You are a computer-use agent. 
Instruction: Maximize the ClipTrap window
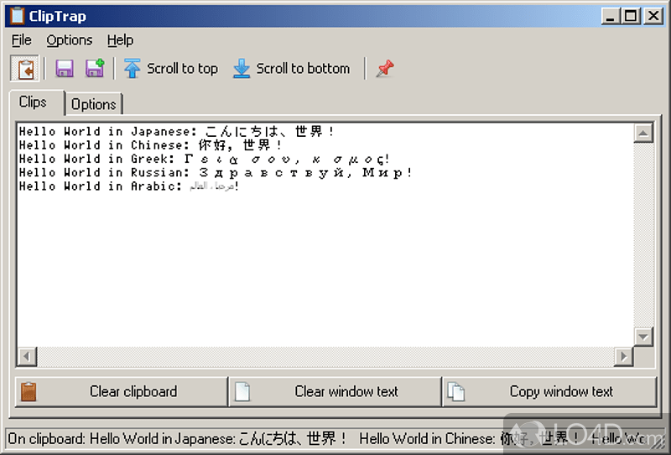(x=632, y=16)
